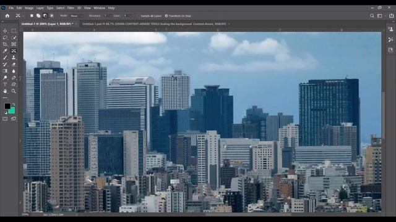Choose Add to selection mode

coord(38,16)
